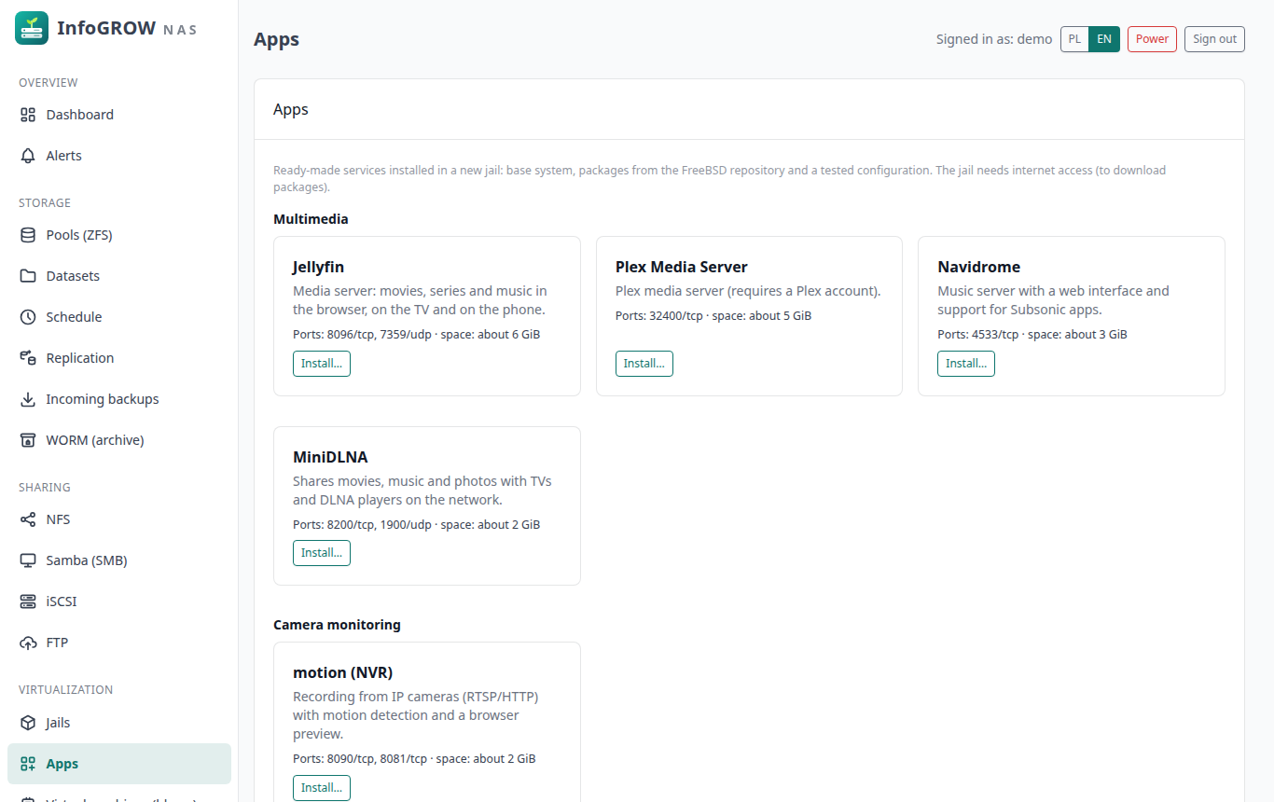
Task: Click the NFS share icon
Action: tap(28, 519)
